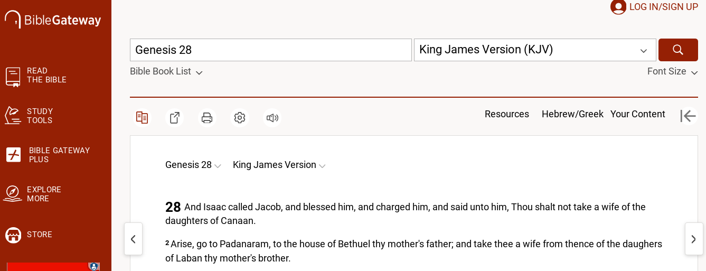Click the parallel Bible view icon
The width and height of the screenshot is (706, 271).
[142, 117]
